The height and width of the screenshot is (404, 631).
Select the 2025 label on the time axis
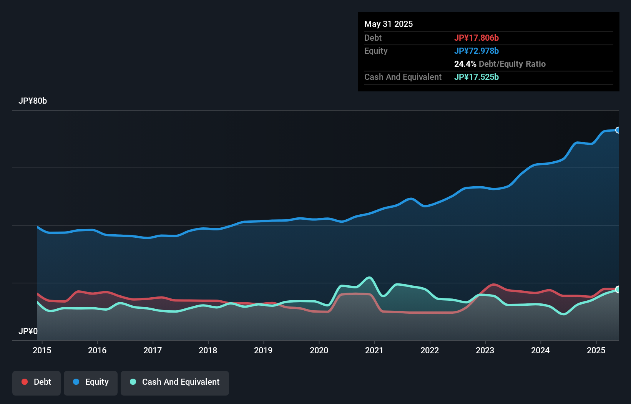click(x=596, y=350)
